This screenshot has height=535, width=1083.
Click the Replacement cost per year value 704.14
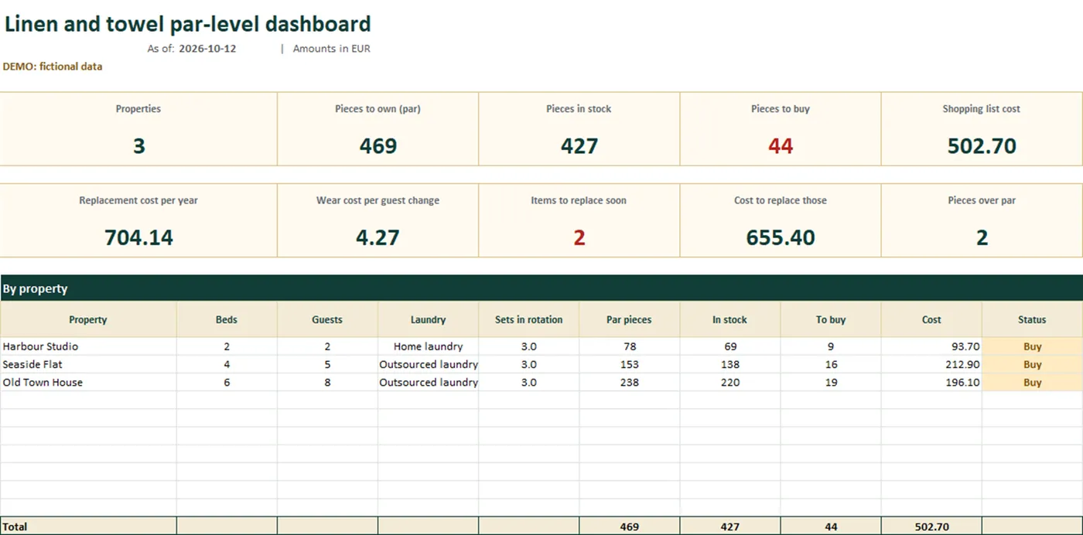click(138, 237)
